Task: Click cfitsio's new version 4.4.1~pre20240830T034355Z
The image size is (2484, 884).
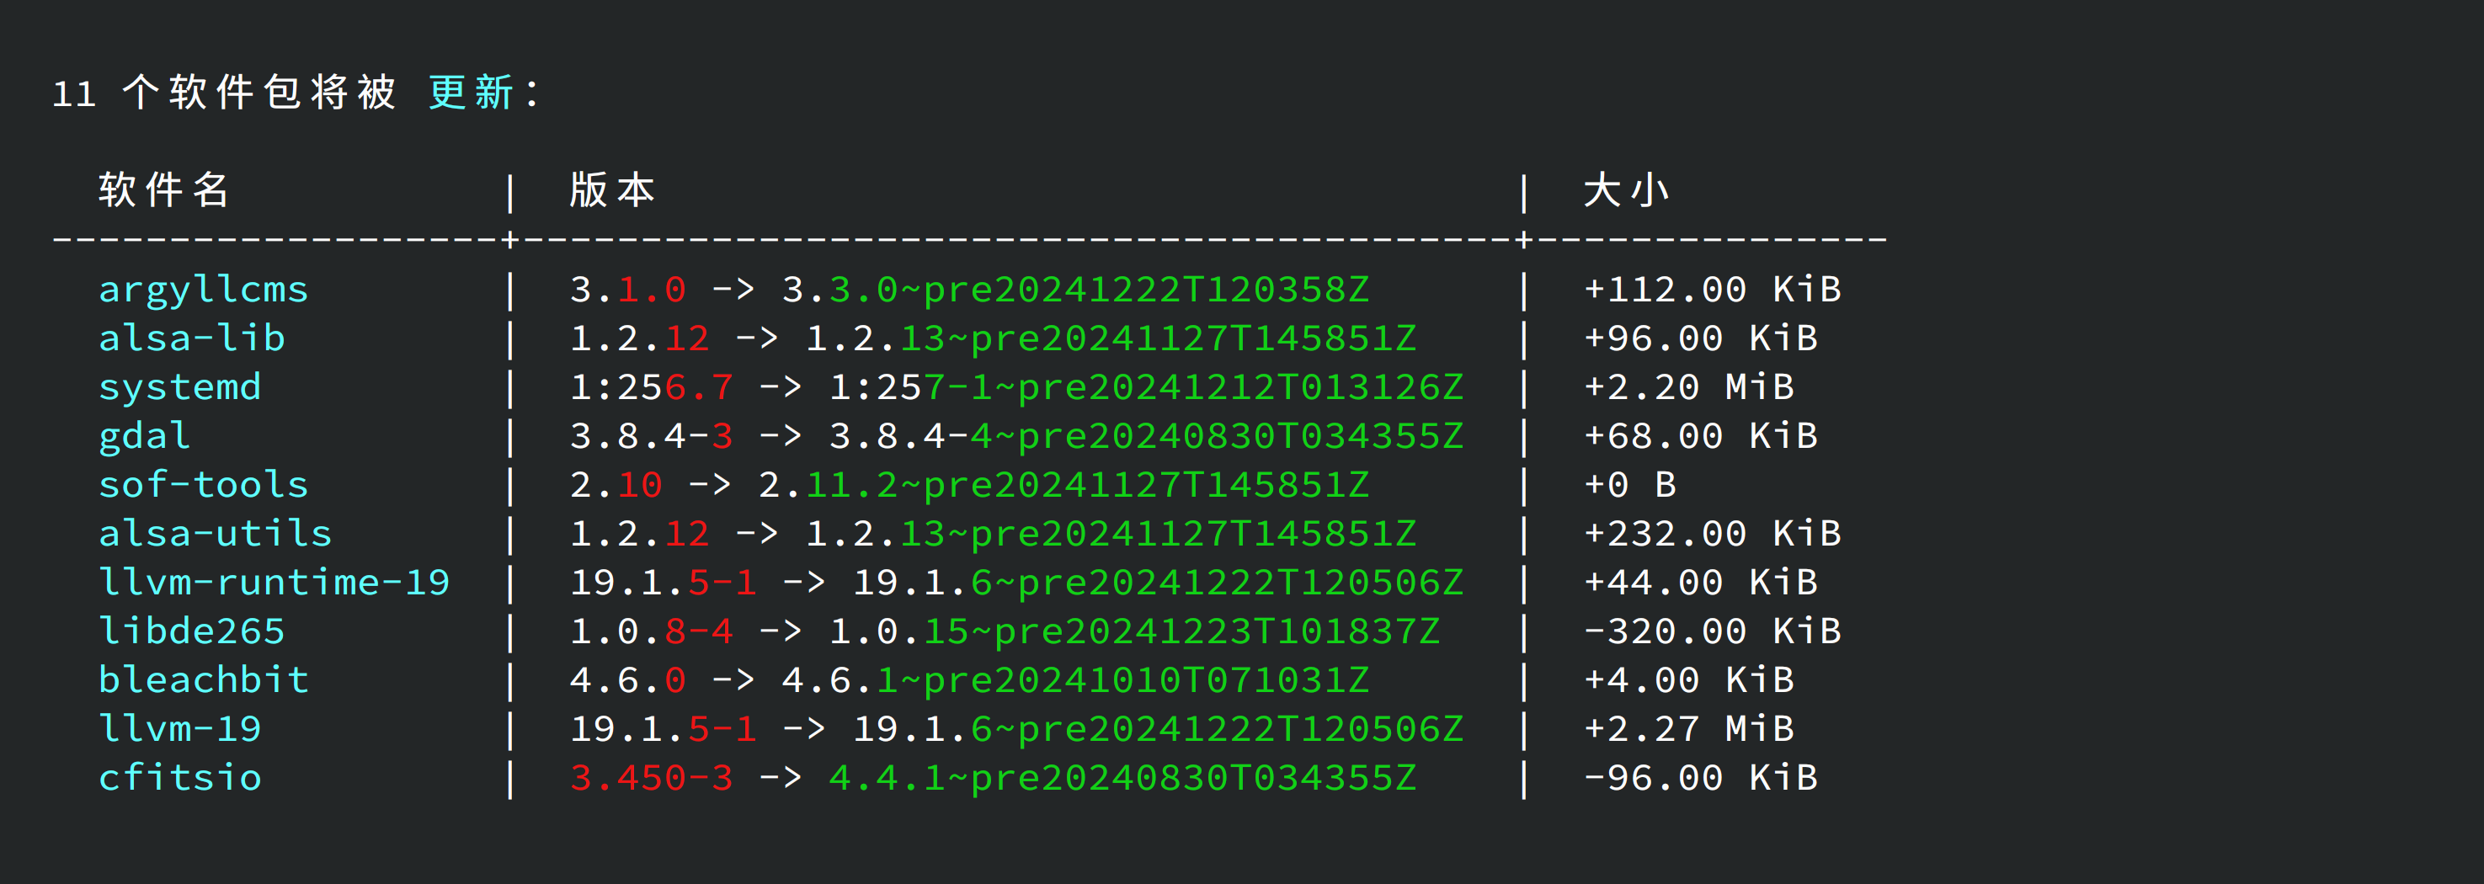Action: click(1122, 778)
